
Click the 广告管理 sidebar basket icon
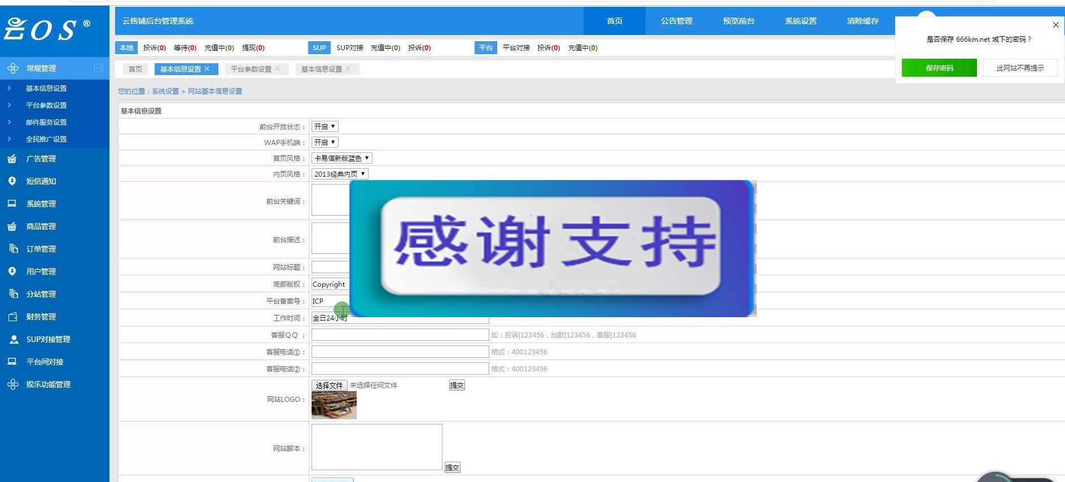click(12, 159)
